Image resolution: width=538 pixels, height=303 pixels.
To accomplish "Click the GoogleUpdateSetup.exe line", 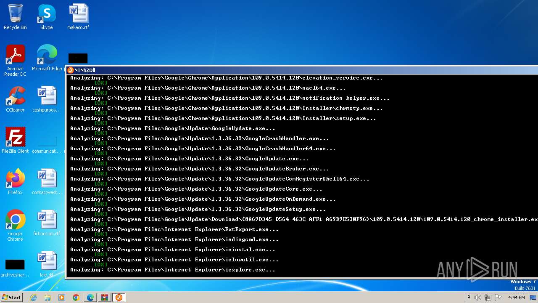I will click(198, 209).
